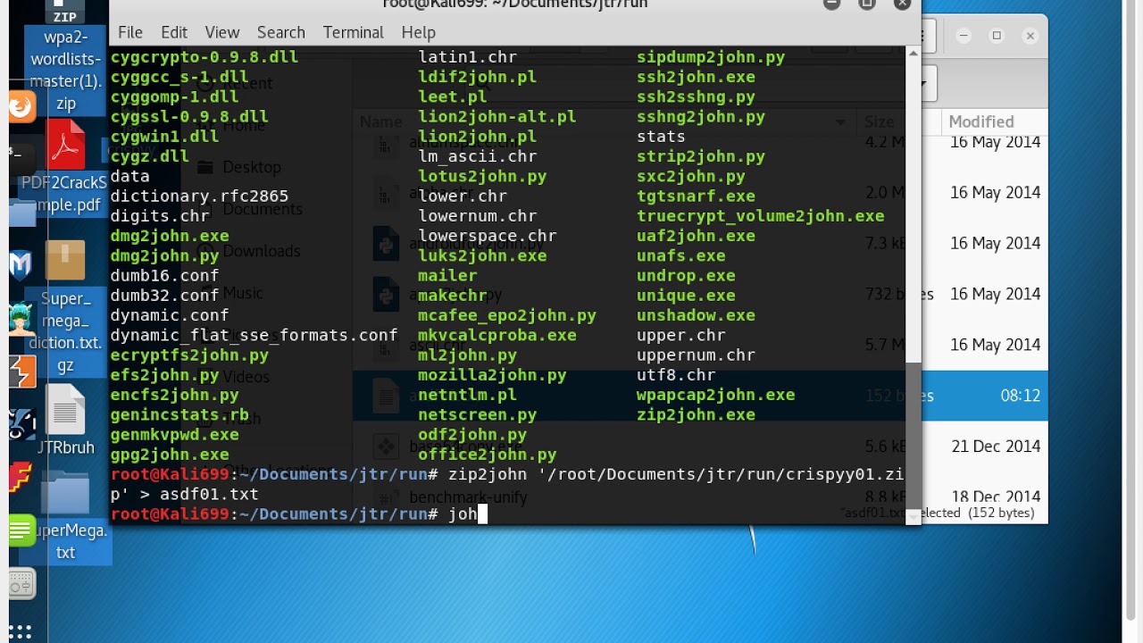Click truecrypt_volume2john.exe in terminal listing
The width and height of the screenshot is (1143, 643).
pyautogui.click(x=760, y=216)
